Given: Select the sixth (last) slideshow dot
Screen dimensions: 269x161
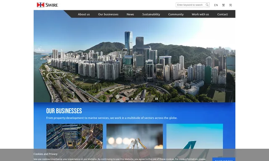Looking at the screenshot, I should tap(144, 99).
